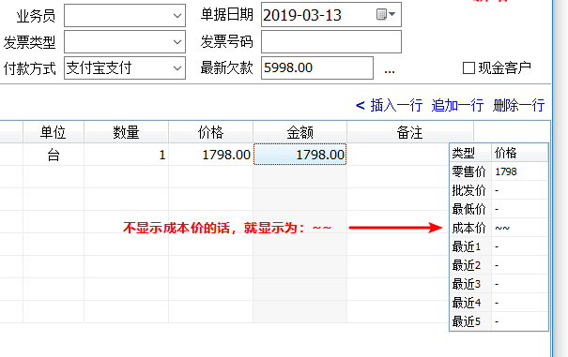Select the 最近5 row in price panel

pos(499,321)
